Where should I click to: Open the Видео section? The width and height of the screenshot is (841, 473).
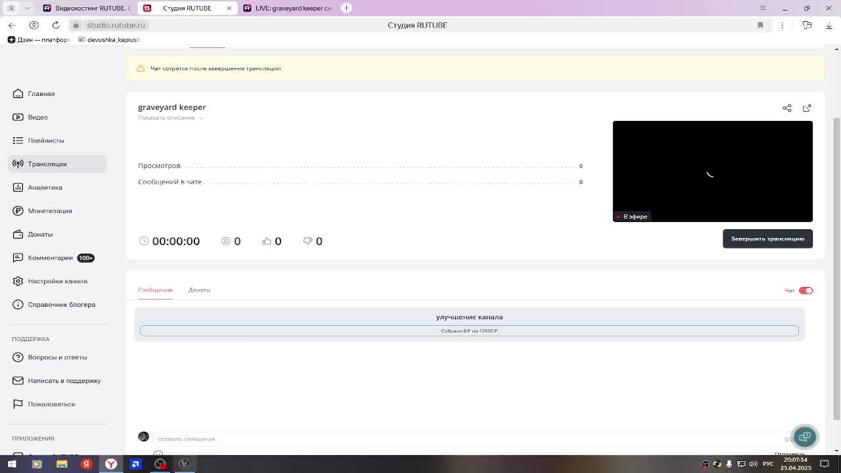coord(37,117)
